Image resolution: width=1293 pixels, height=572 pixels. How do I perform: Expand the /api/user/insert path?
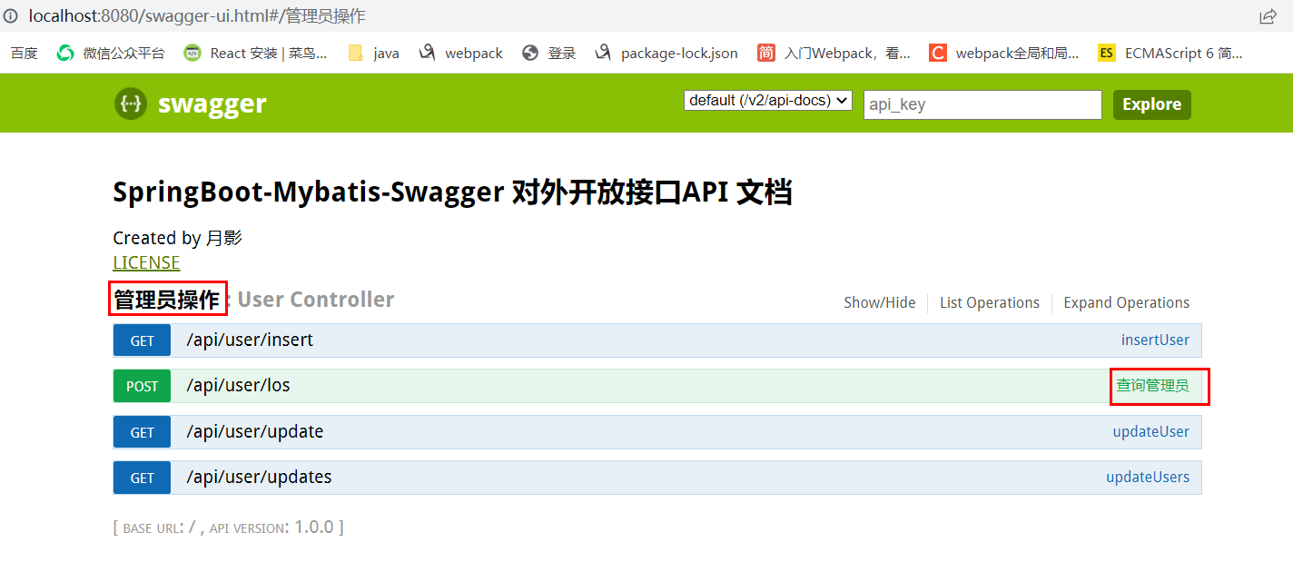(x=250, y=340)
